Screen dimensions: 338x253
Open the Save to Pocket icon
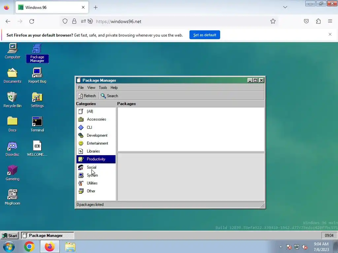point(306,21)
